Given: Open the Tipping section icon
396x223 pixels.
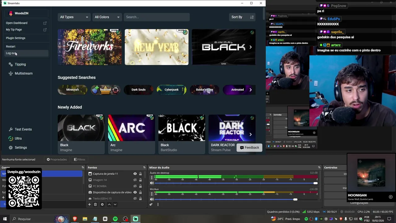Looking at the screenshot, I should pyautogui.click(x=11, y=64).
